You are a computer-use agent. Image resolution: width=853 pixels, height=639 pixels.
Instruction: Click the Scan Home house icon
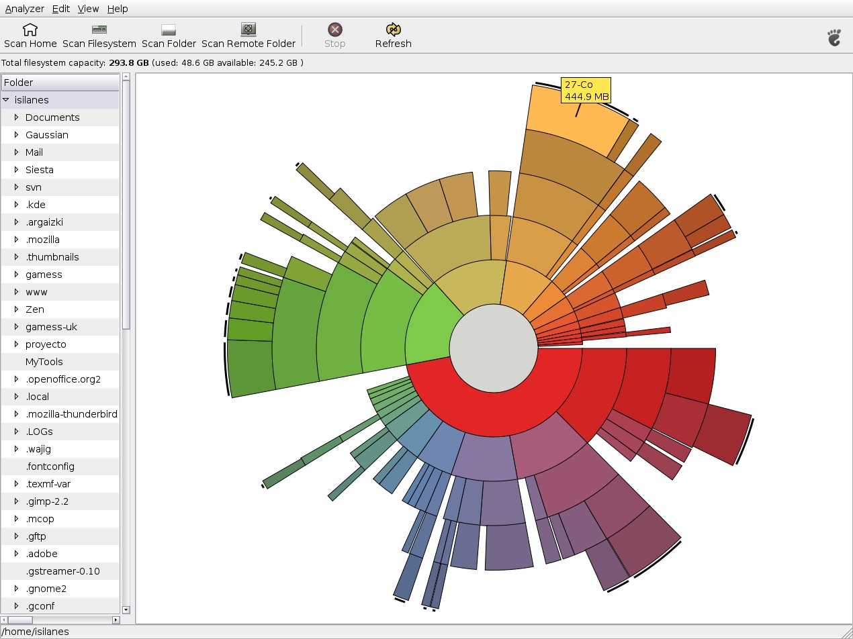tap(30, 30)
